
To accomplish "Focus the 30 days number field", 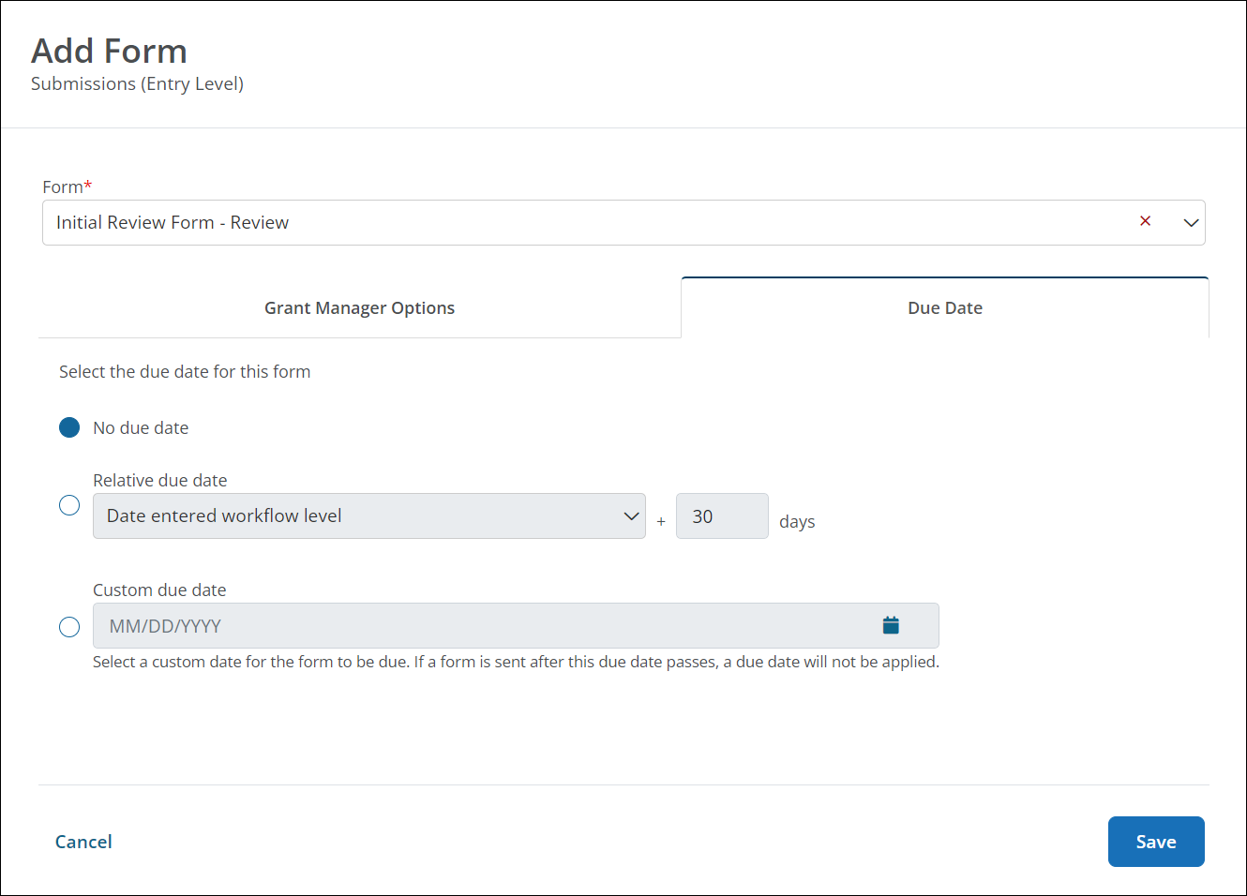I will (721, 516).
